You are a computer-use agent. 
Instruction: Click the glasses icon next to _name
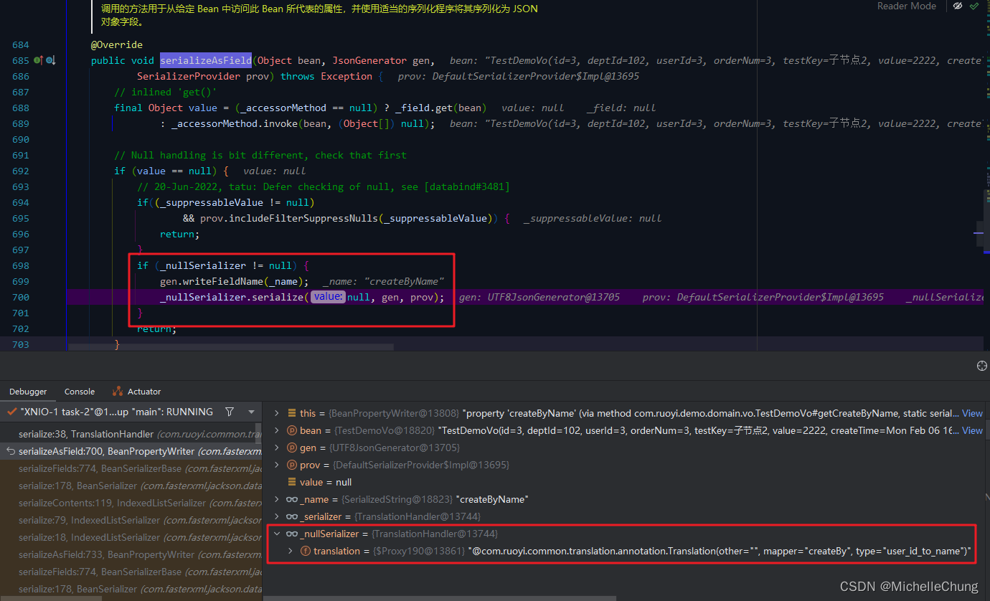pyautogui.click(x=292, y=499)
